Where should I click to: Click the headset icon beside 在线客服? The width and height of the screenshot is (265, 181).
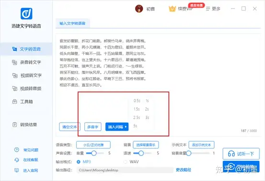click(x=17, y=160)
